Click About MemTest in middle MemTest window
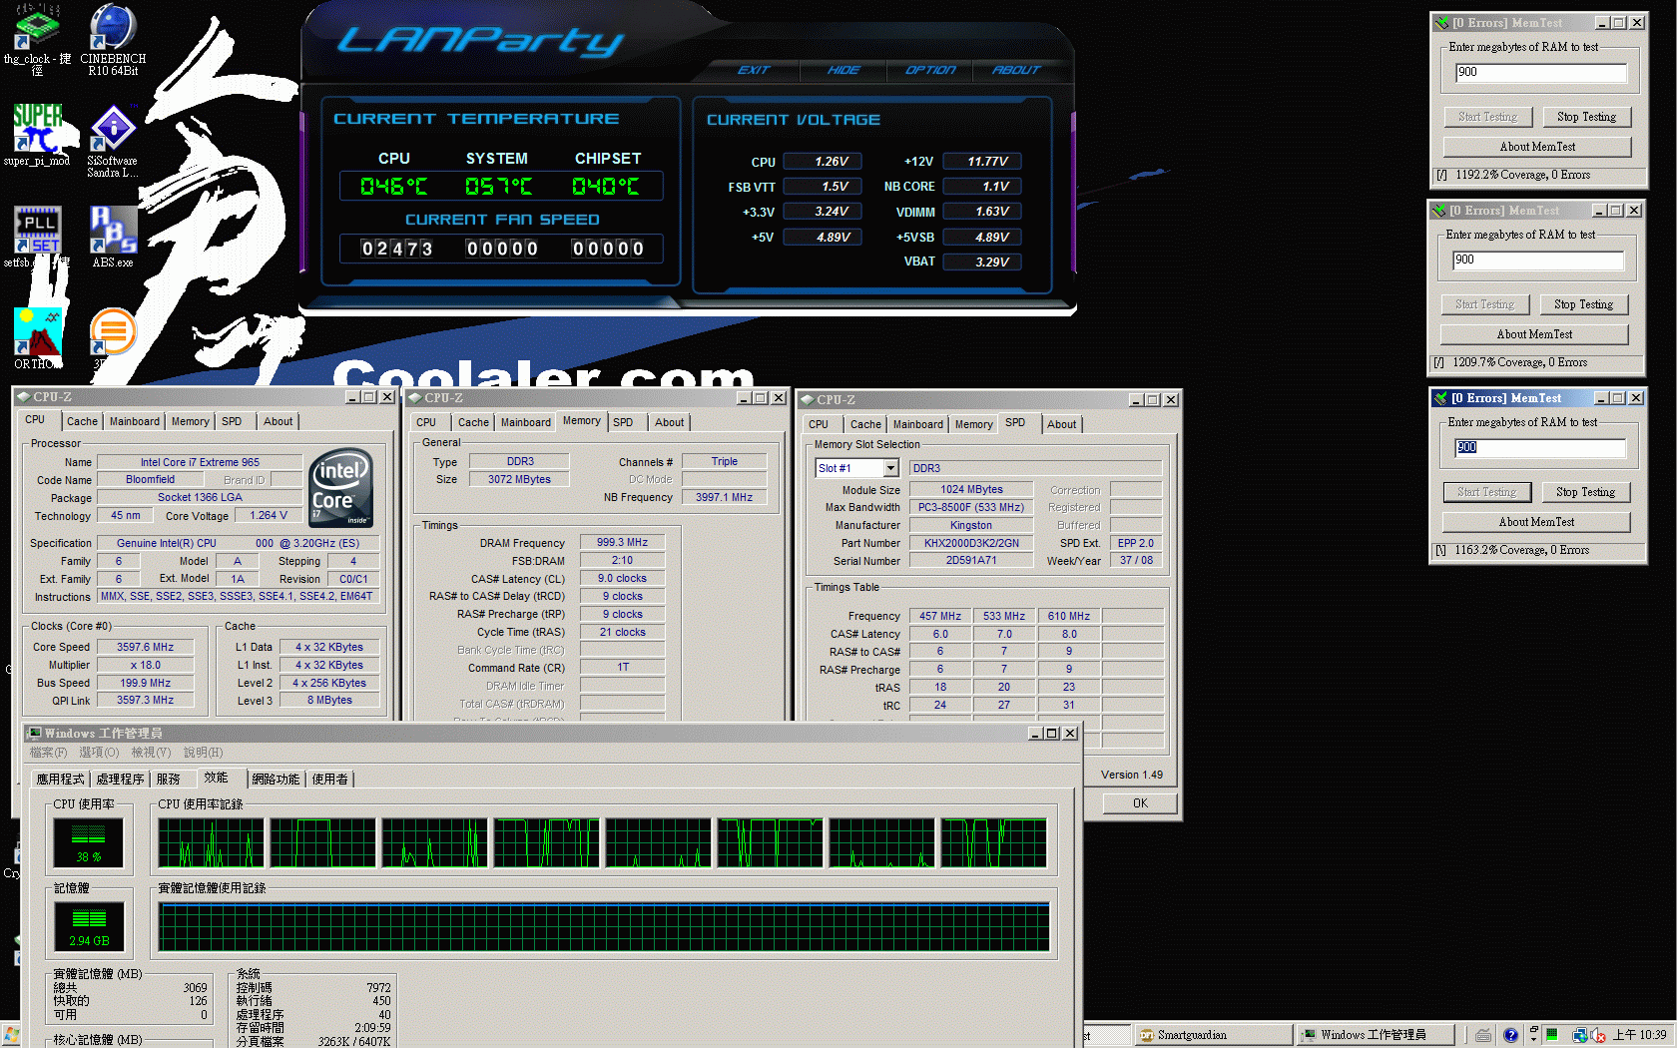 click(x=1534, y=334)
